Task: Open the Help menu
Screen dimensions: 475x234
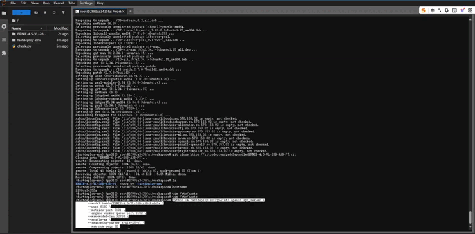Action: 100,3
